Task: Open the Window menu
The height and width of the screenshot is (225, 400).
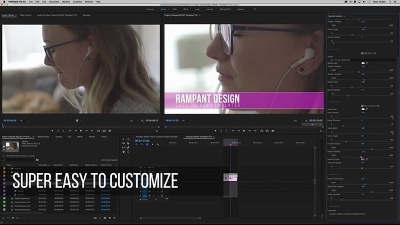Action: pyautogui.click(x=89, y=2)
